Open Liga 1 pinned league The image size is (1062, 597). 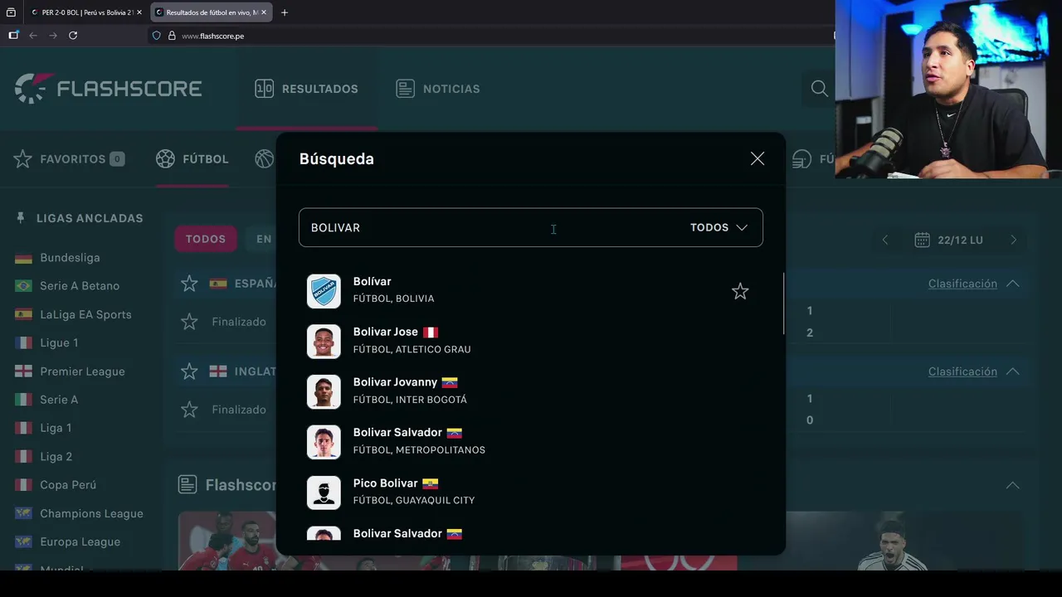56,428
